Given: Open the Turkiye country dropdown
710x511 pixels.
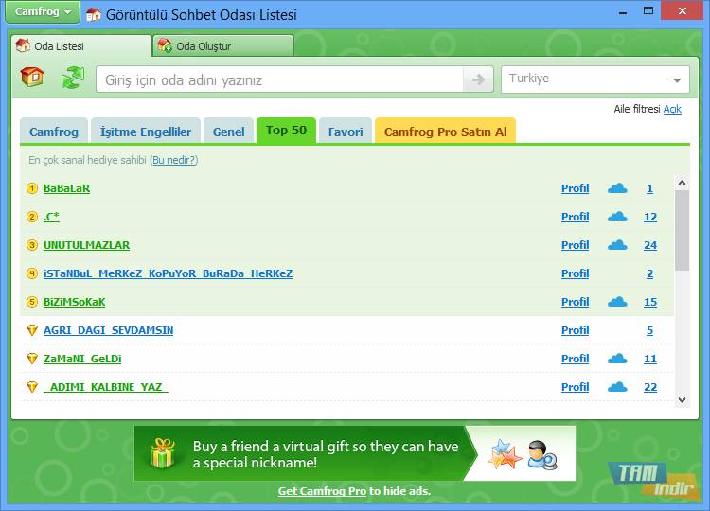Looking at the screenshot, I should (595, 79).
